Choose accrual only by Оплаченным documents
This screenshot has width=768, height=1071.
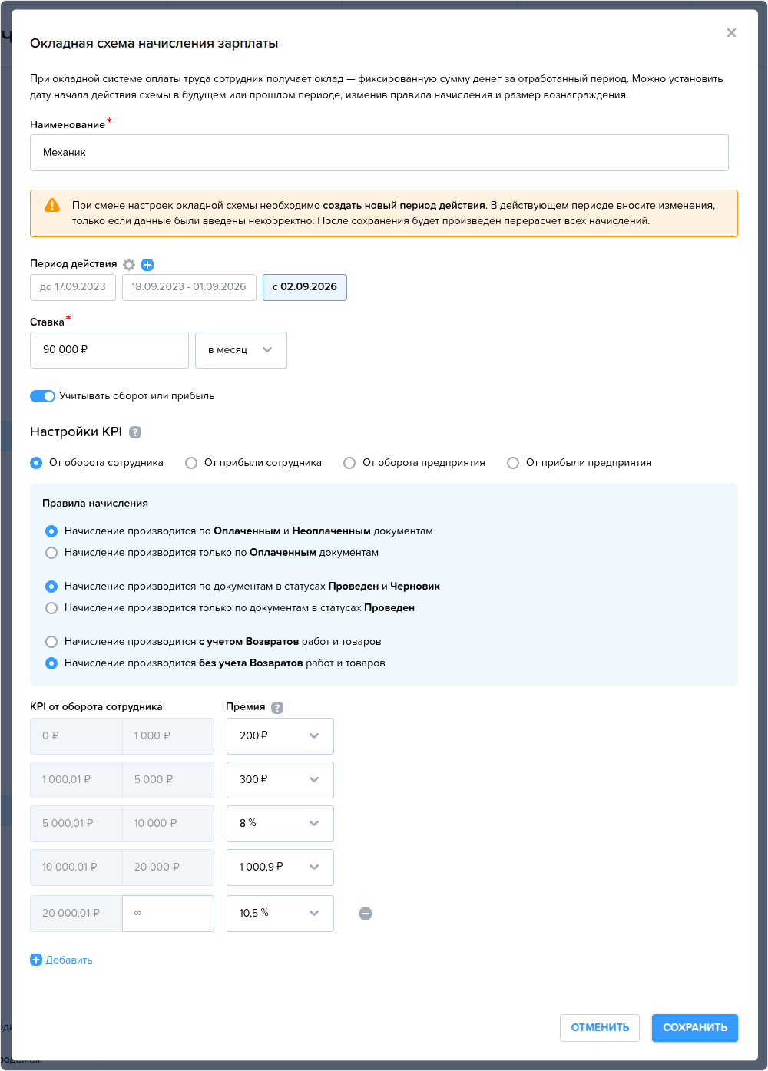click(51, 553)
